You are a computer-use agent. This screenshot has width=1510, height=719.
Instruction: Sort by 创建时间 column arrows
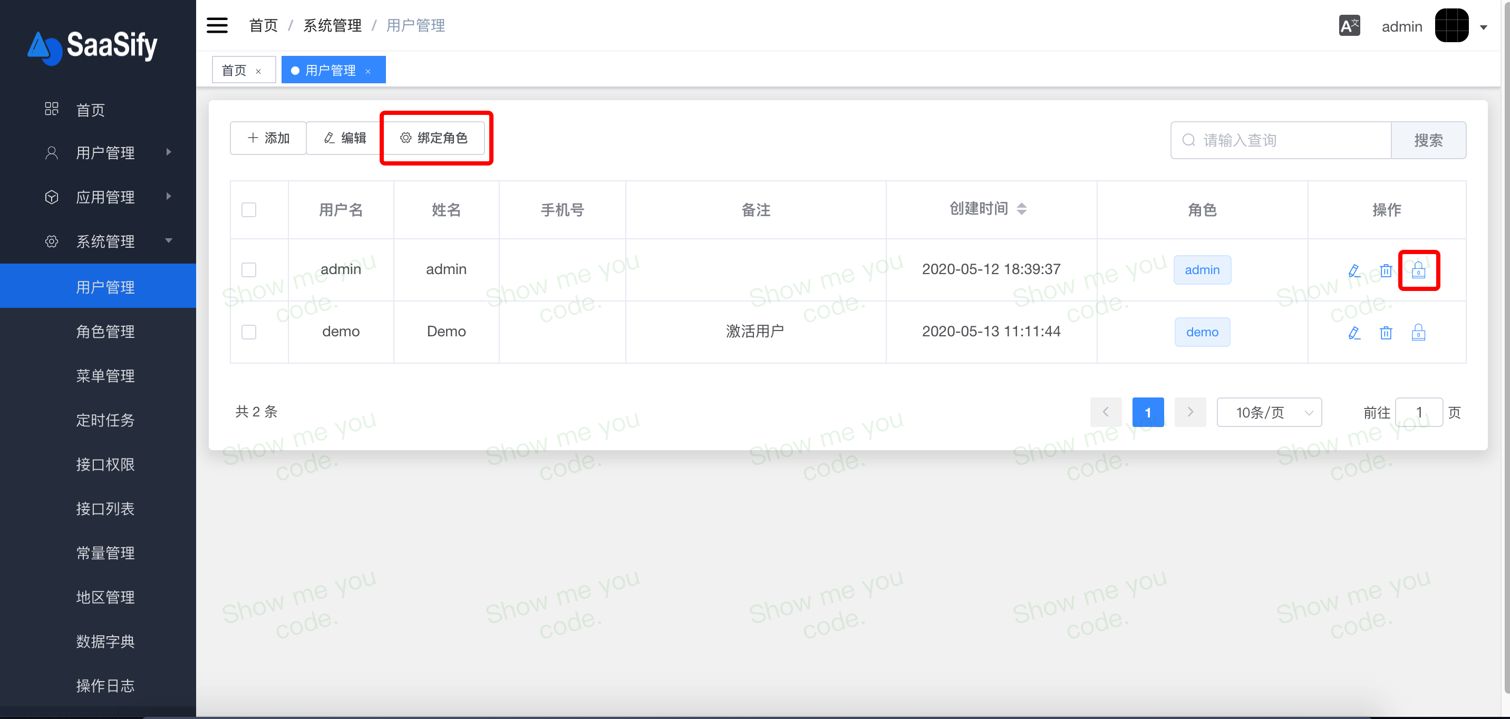(1021, 209)
